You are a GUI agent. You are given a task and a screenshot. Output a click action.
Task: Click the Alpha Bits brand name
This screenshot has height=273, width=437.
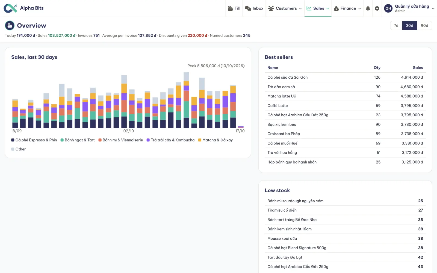[32, 8]
